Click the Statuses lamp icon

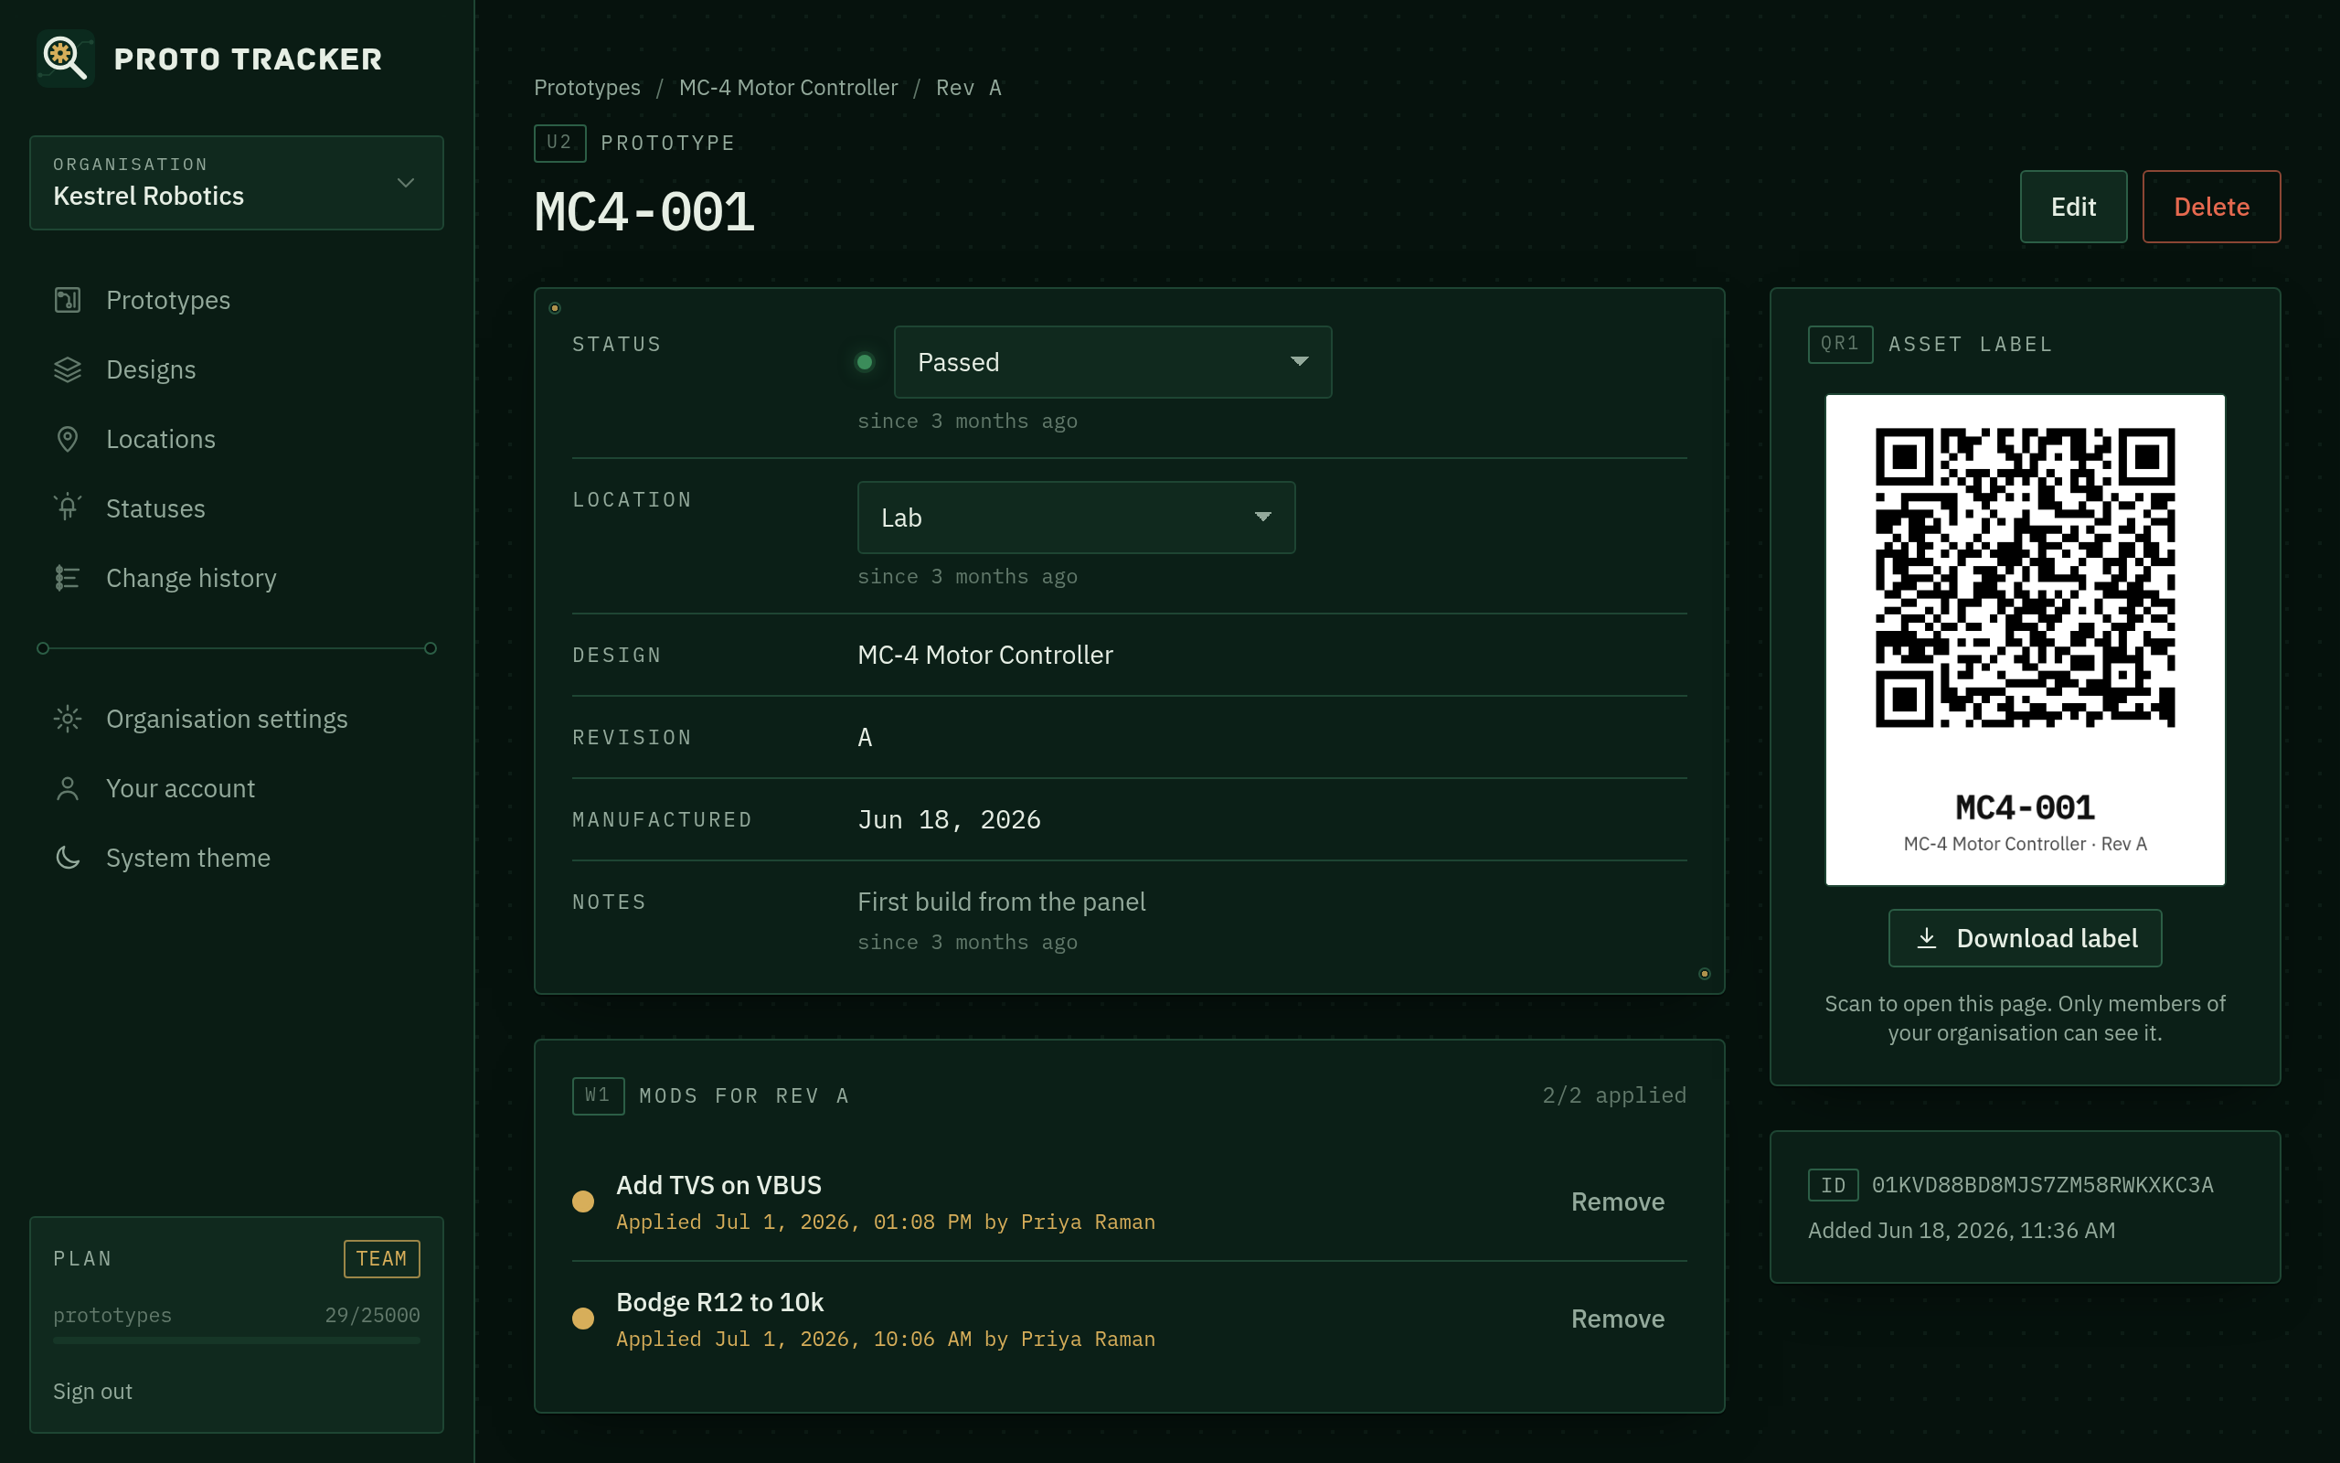click(x=68, y=508)
